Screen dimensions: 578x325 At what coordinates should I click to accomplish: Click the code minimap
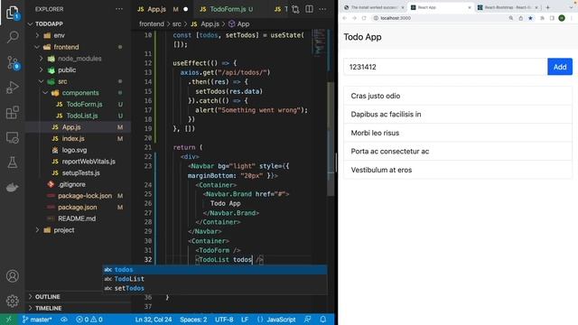point(319,43)
